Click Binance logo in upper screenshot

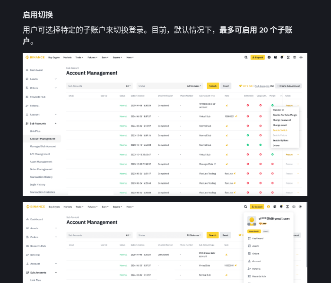[x=35, y=57]
